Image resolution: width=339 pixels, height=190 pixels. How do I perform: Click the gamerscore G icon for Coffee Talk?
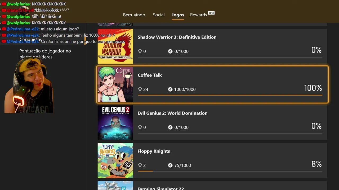(x=170, y=89)
